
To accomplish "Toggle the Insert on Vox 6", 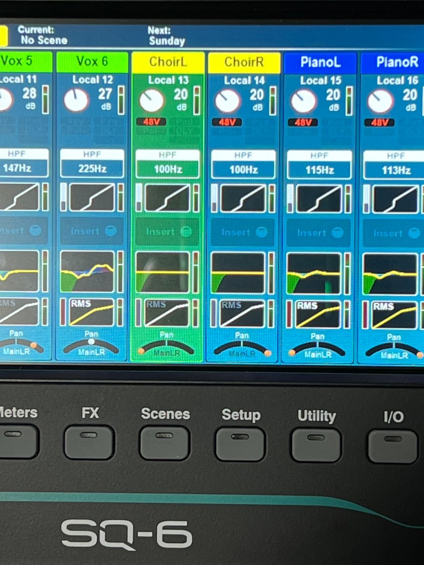I will (92, 231).
